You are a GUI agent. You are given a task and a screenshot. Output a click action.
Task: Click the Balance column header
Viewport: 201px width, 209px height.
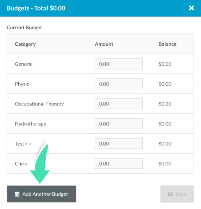pos(167,44)
